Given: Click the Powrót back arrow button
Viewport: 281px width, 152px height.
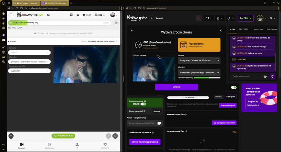Looking at the screenshot, I should [152, 18].
